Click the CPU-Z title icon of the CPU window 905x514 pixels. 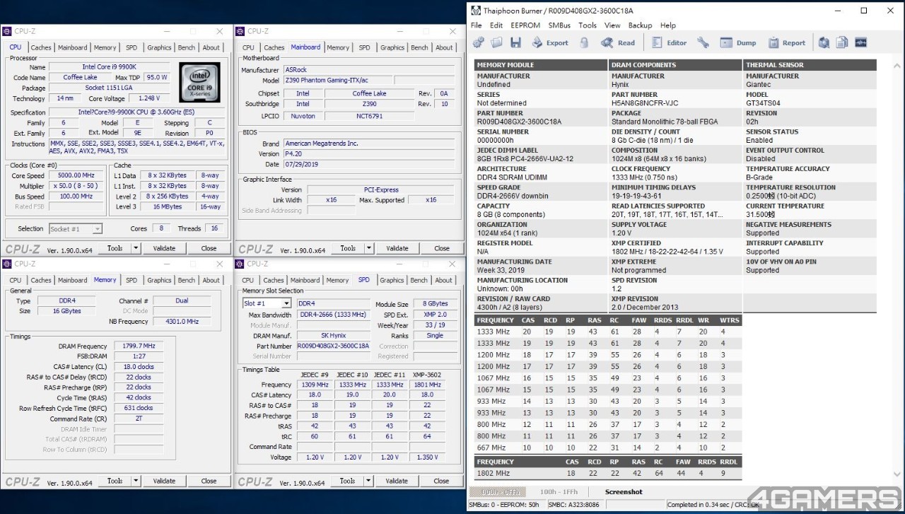(x=7, y=31)
